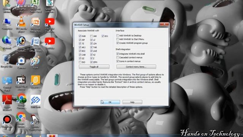Open the TypingMaster Pro desktop shortcut
243x137 pixels.
pyautogui.click(x=21, y=6)
